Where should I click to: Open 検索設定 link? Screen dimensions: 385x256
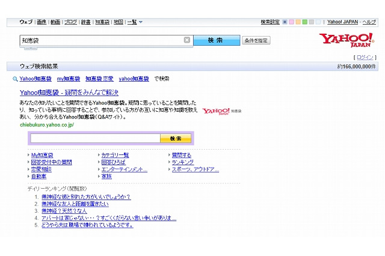[270, 22]
